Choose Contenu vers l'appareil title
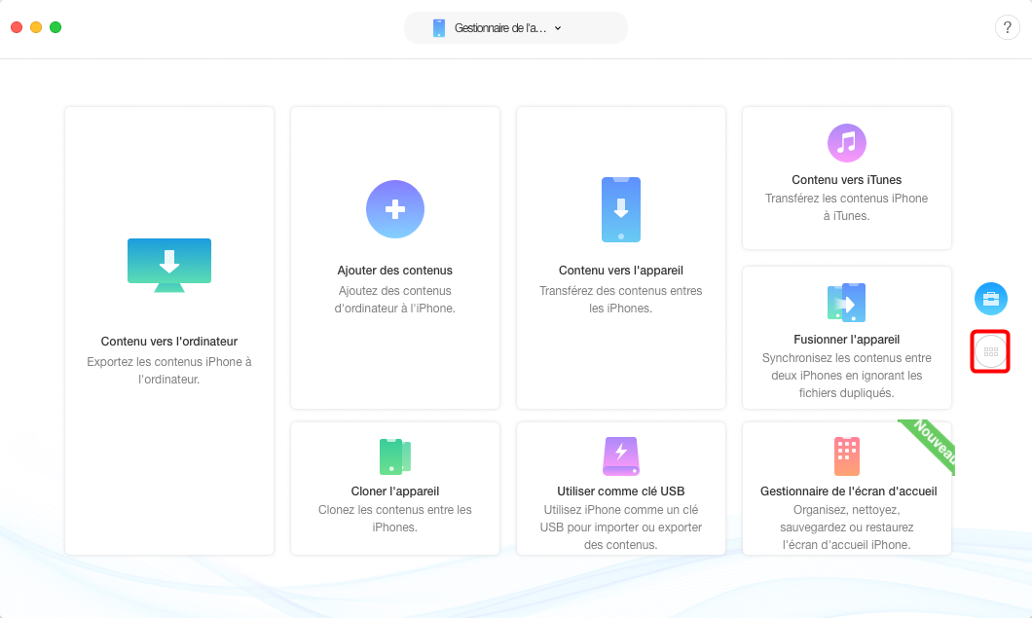 click(620, 270)
